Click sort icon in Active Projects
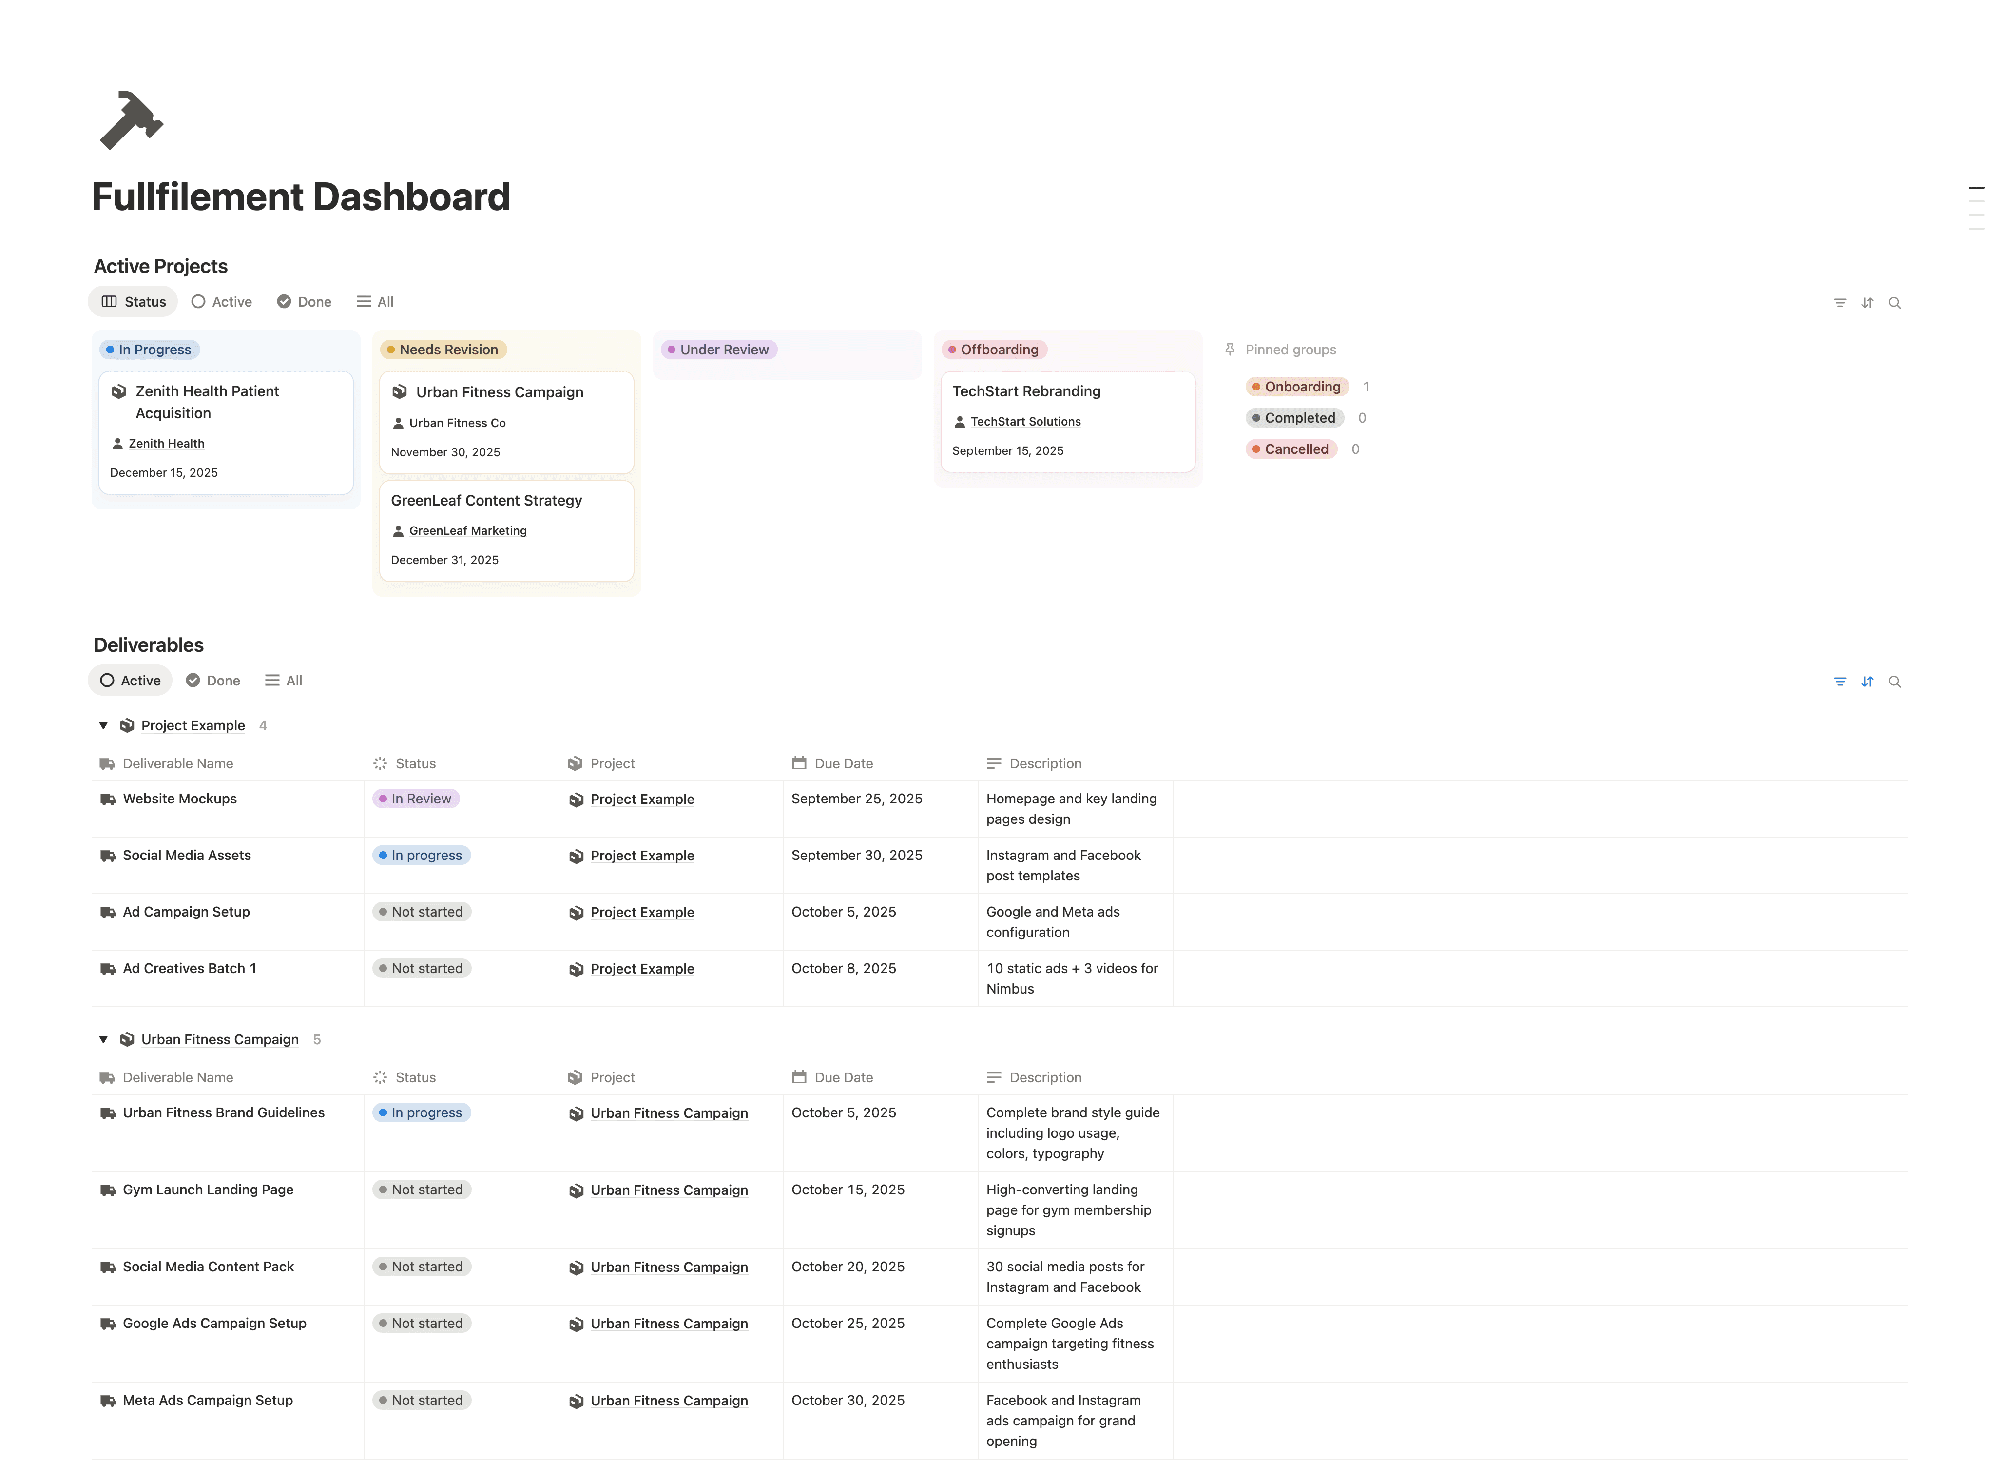 click(x=1867, y=303)
